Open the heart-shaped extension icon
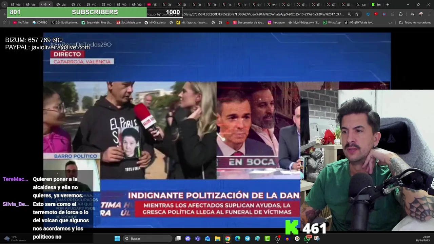The image size is (434, 244). tap(384, 14)
